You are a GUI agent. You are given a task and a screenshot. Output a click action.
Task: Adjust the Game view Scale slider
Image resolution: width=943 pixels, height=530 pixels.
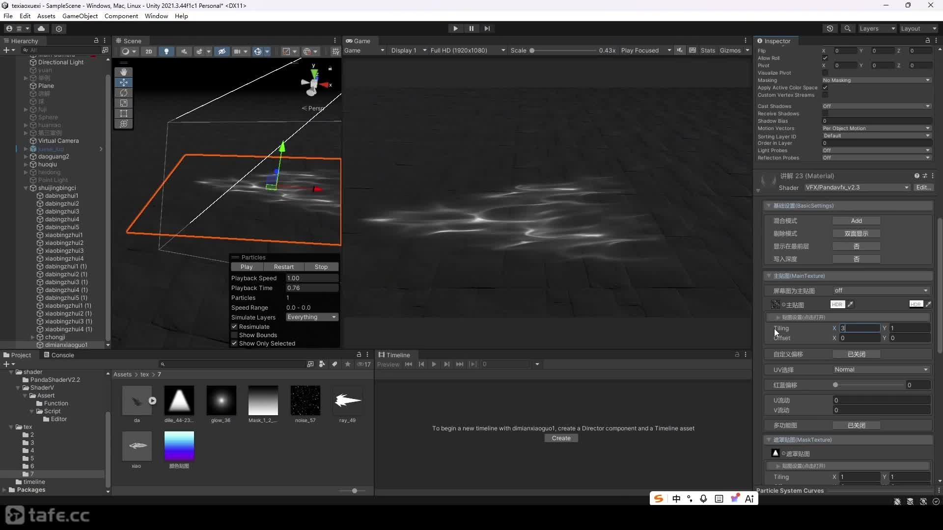pos(563,51)
